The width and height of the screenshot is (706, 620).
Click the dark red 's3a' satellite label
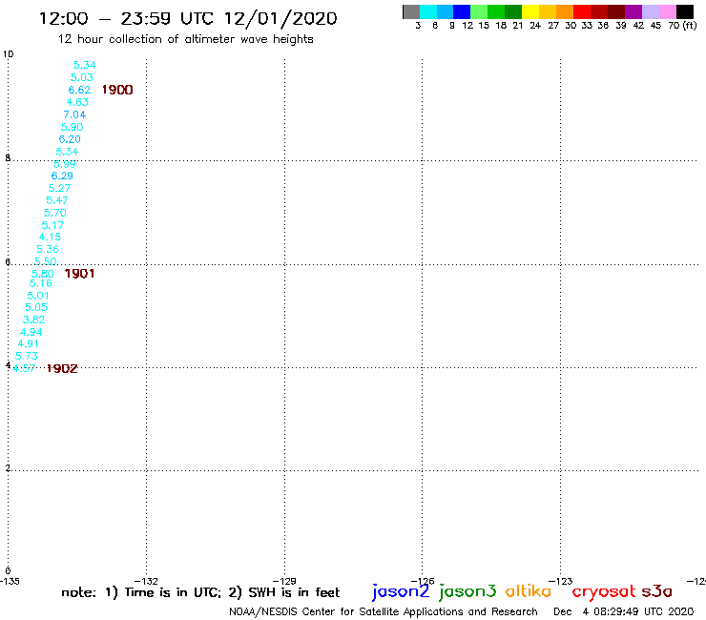click(656, 591)
